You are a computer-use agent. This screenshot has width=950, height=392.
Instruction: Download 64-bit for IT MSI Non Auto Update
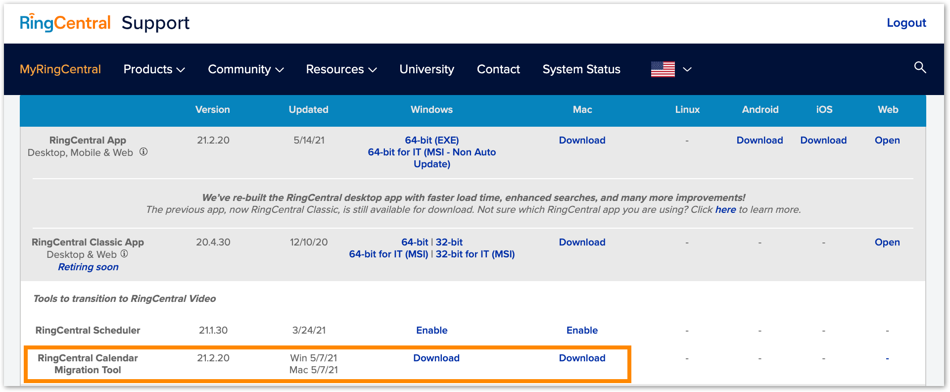click(431, 158)
